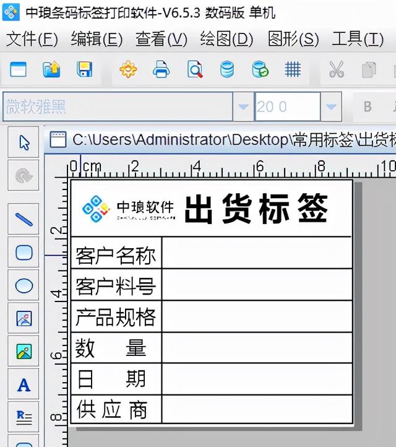Screen dimensions: 396x447
Task: Toggle the grid display icon
Action: (293, 69)
